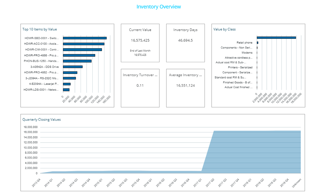This screenshot has height=196, width=326.
Task: Click the End of Last Month value
Action: pyautogui.click(x=140, y=54)
